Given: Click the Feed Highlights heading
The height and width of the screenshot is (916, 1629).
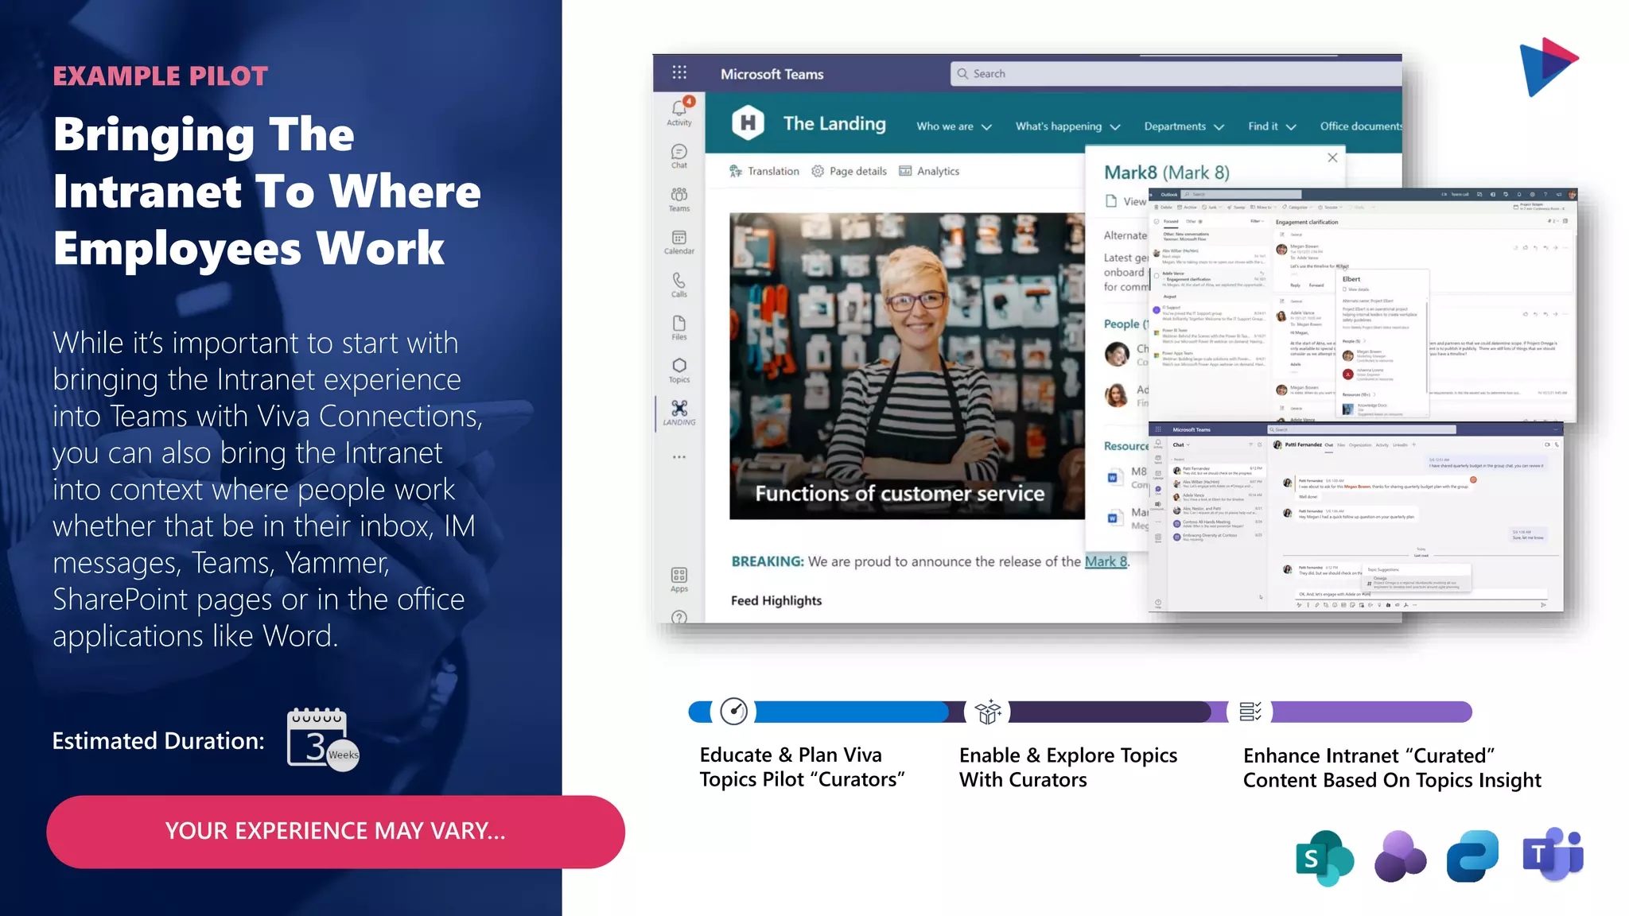Looking at the screenshot, I should (776, 600).
